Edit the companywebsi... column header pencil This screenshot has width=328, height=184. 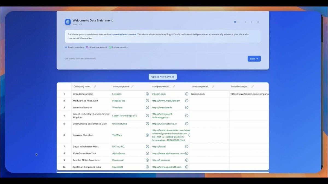[x=174, y=86]
